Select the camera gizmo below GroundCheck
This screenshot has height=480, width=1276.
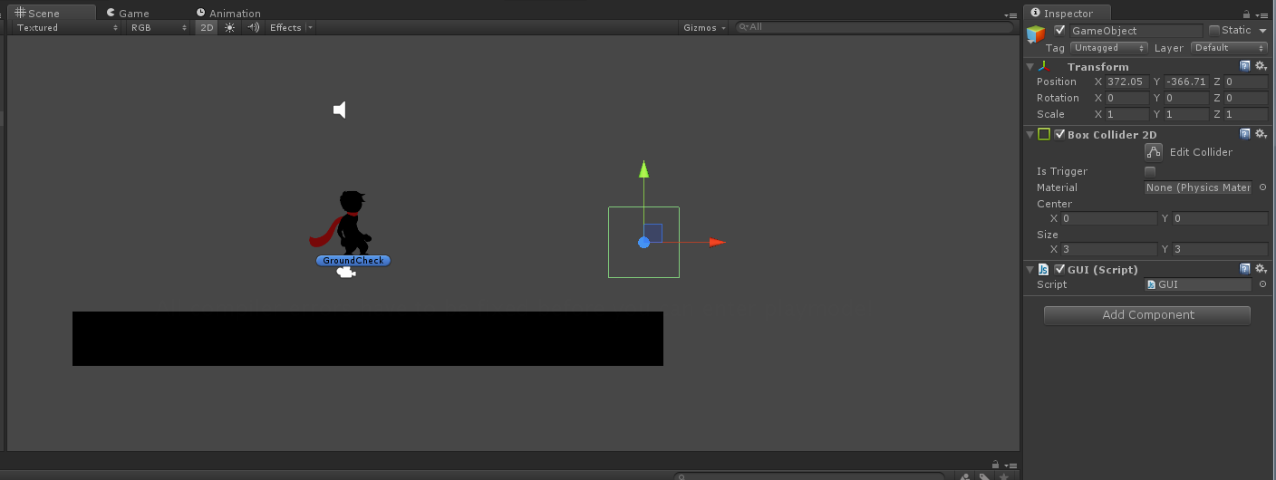click(x=345, y=273)
